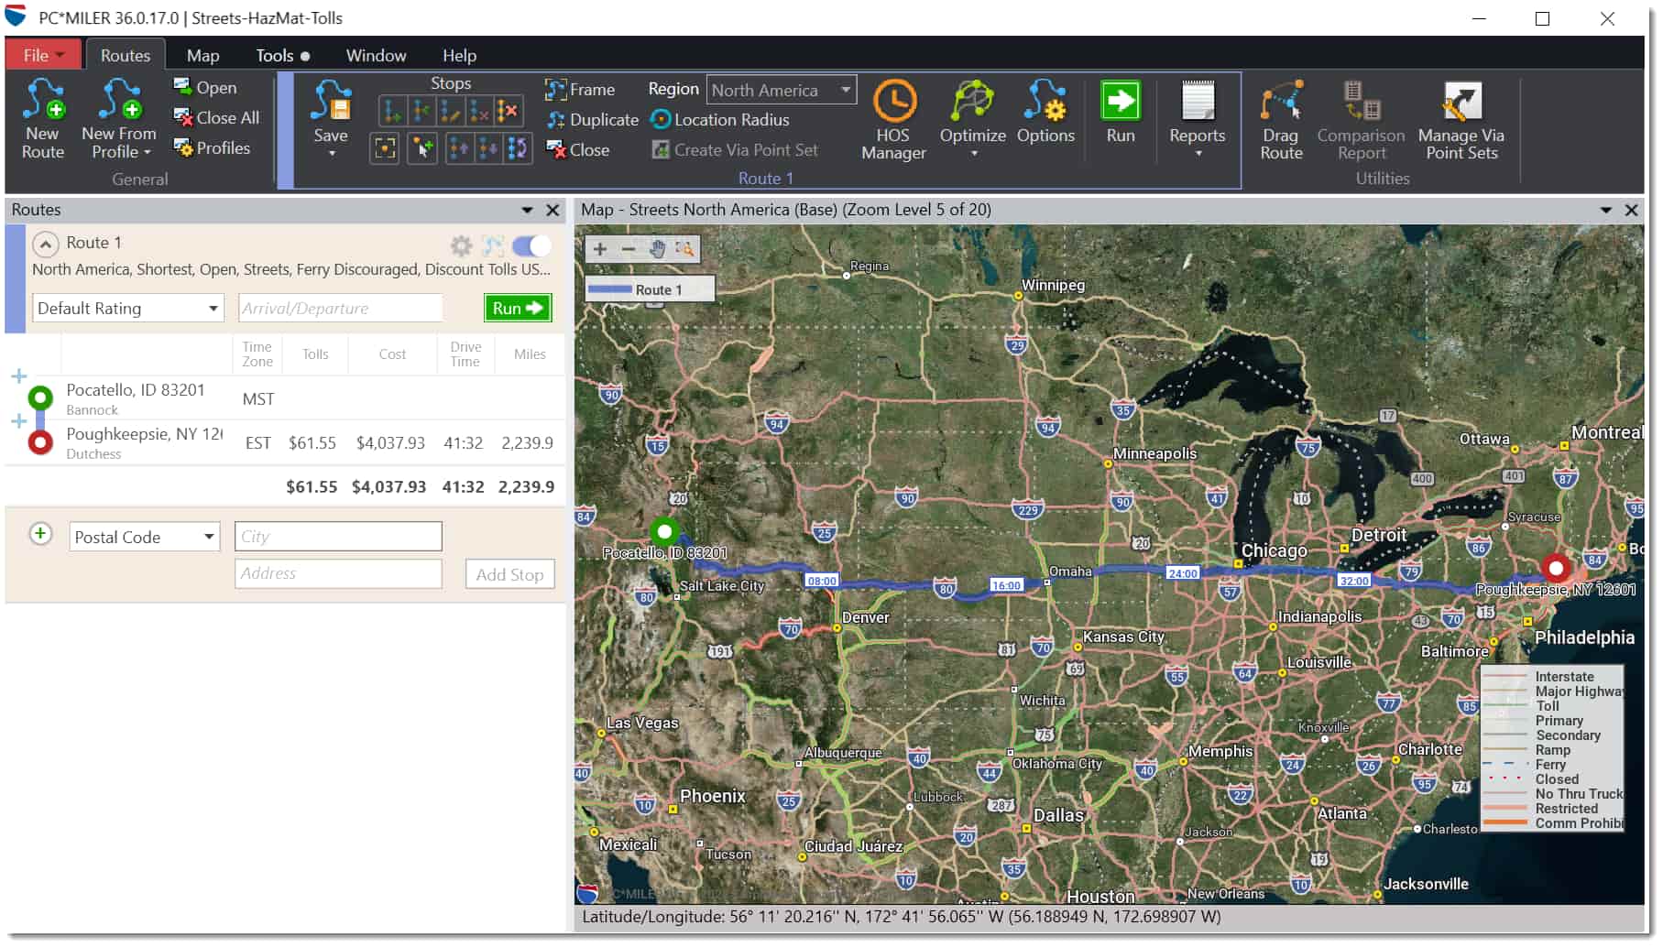Click the City input field
Screen dimensions: 1663x947
tap(339, 538)
